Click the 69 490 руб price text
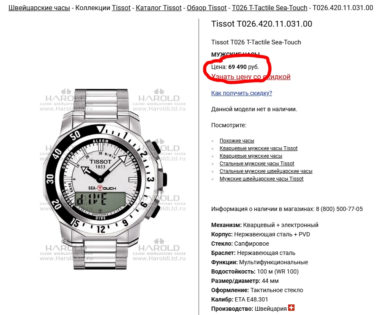The image size is (387, 315). (x=243, y=67)
